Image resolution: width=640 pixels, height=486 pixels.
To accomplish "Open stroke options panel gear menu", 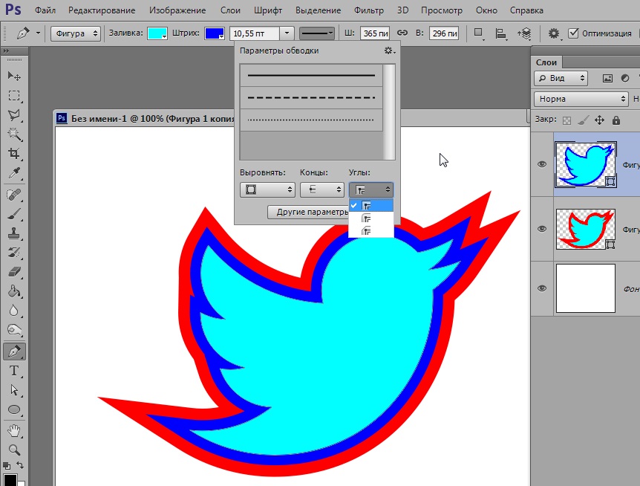I will (x=389, y=51).
